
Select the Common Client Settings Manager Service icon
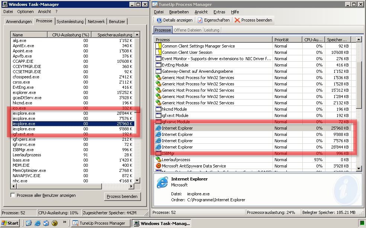tap(158, 46)
